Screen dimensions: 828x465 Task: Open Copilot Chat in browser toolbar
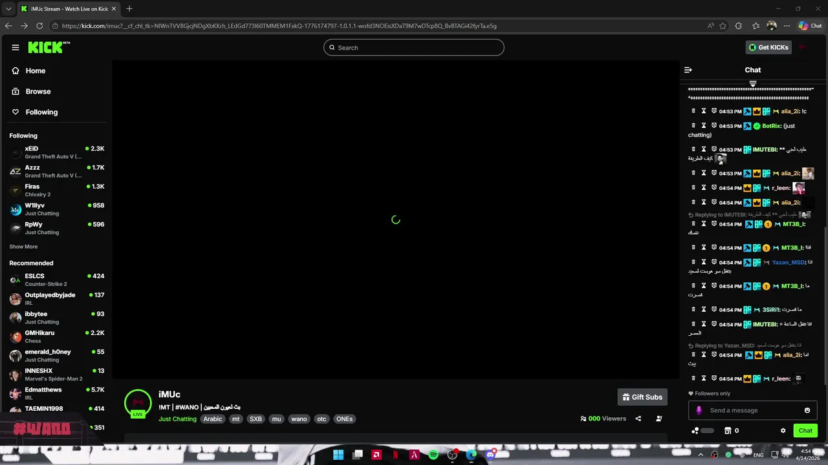(810, 26)
